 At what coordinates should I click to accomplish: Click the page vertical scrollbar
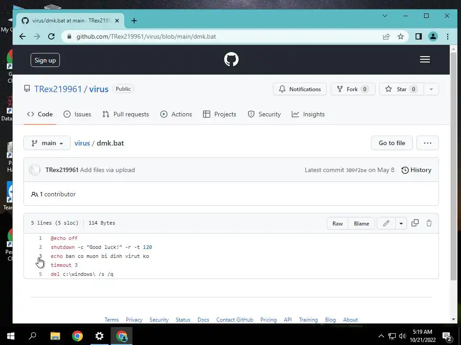[x=453, y=166]
